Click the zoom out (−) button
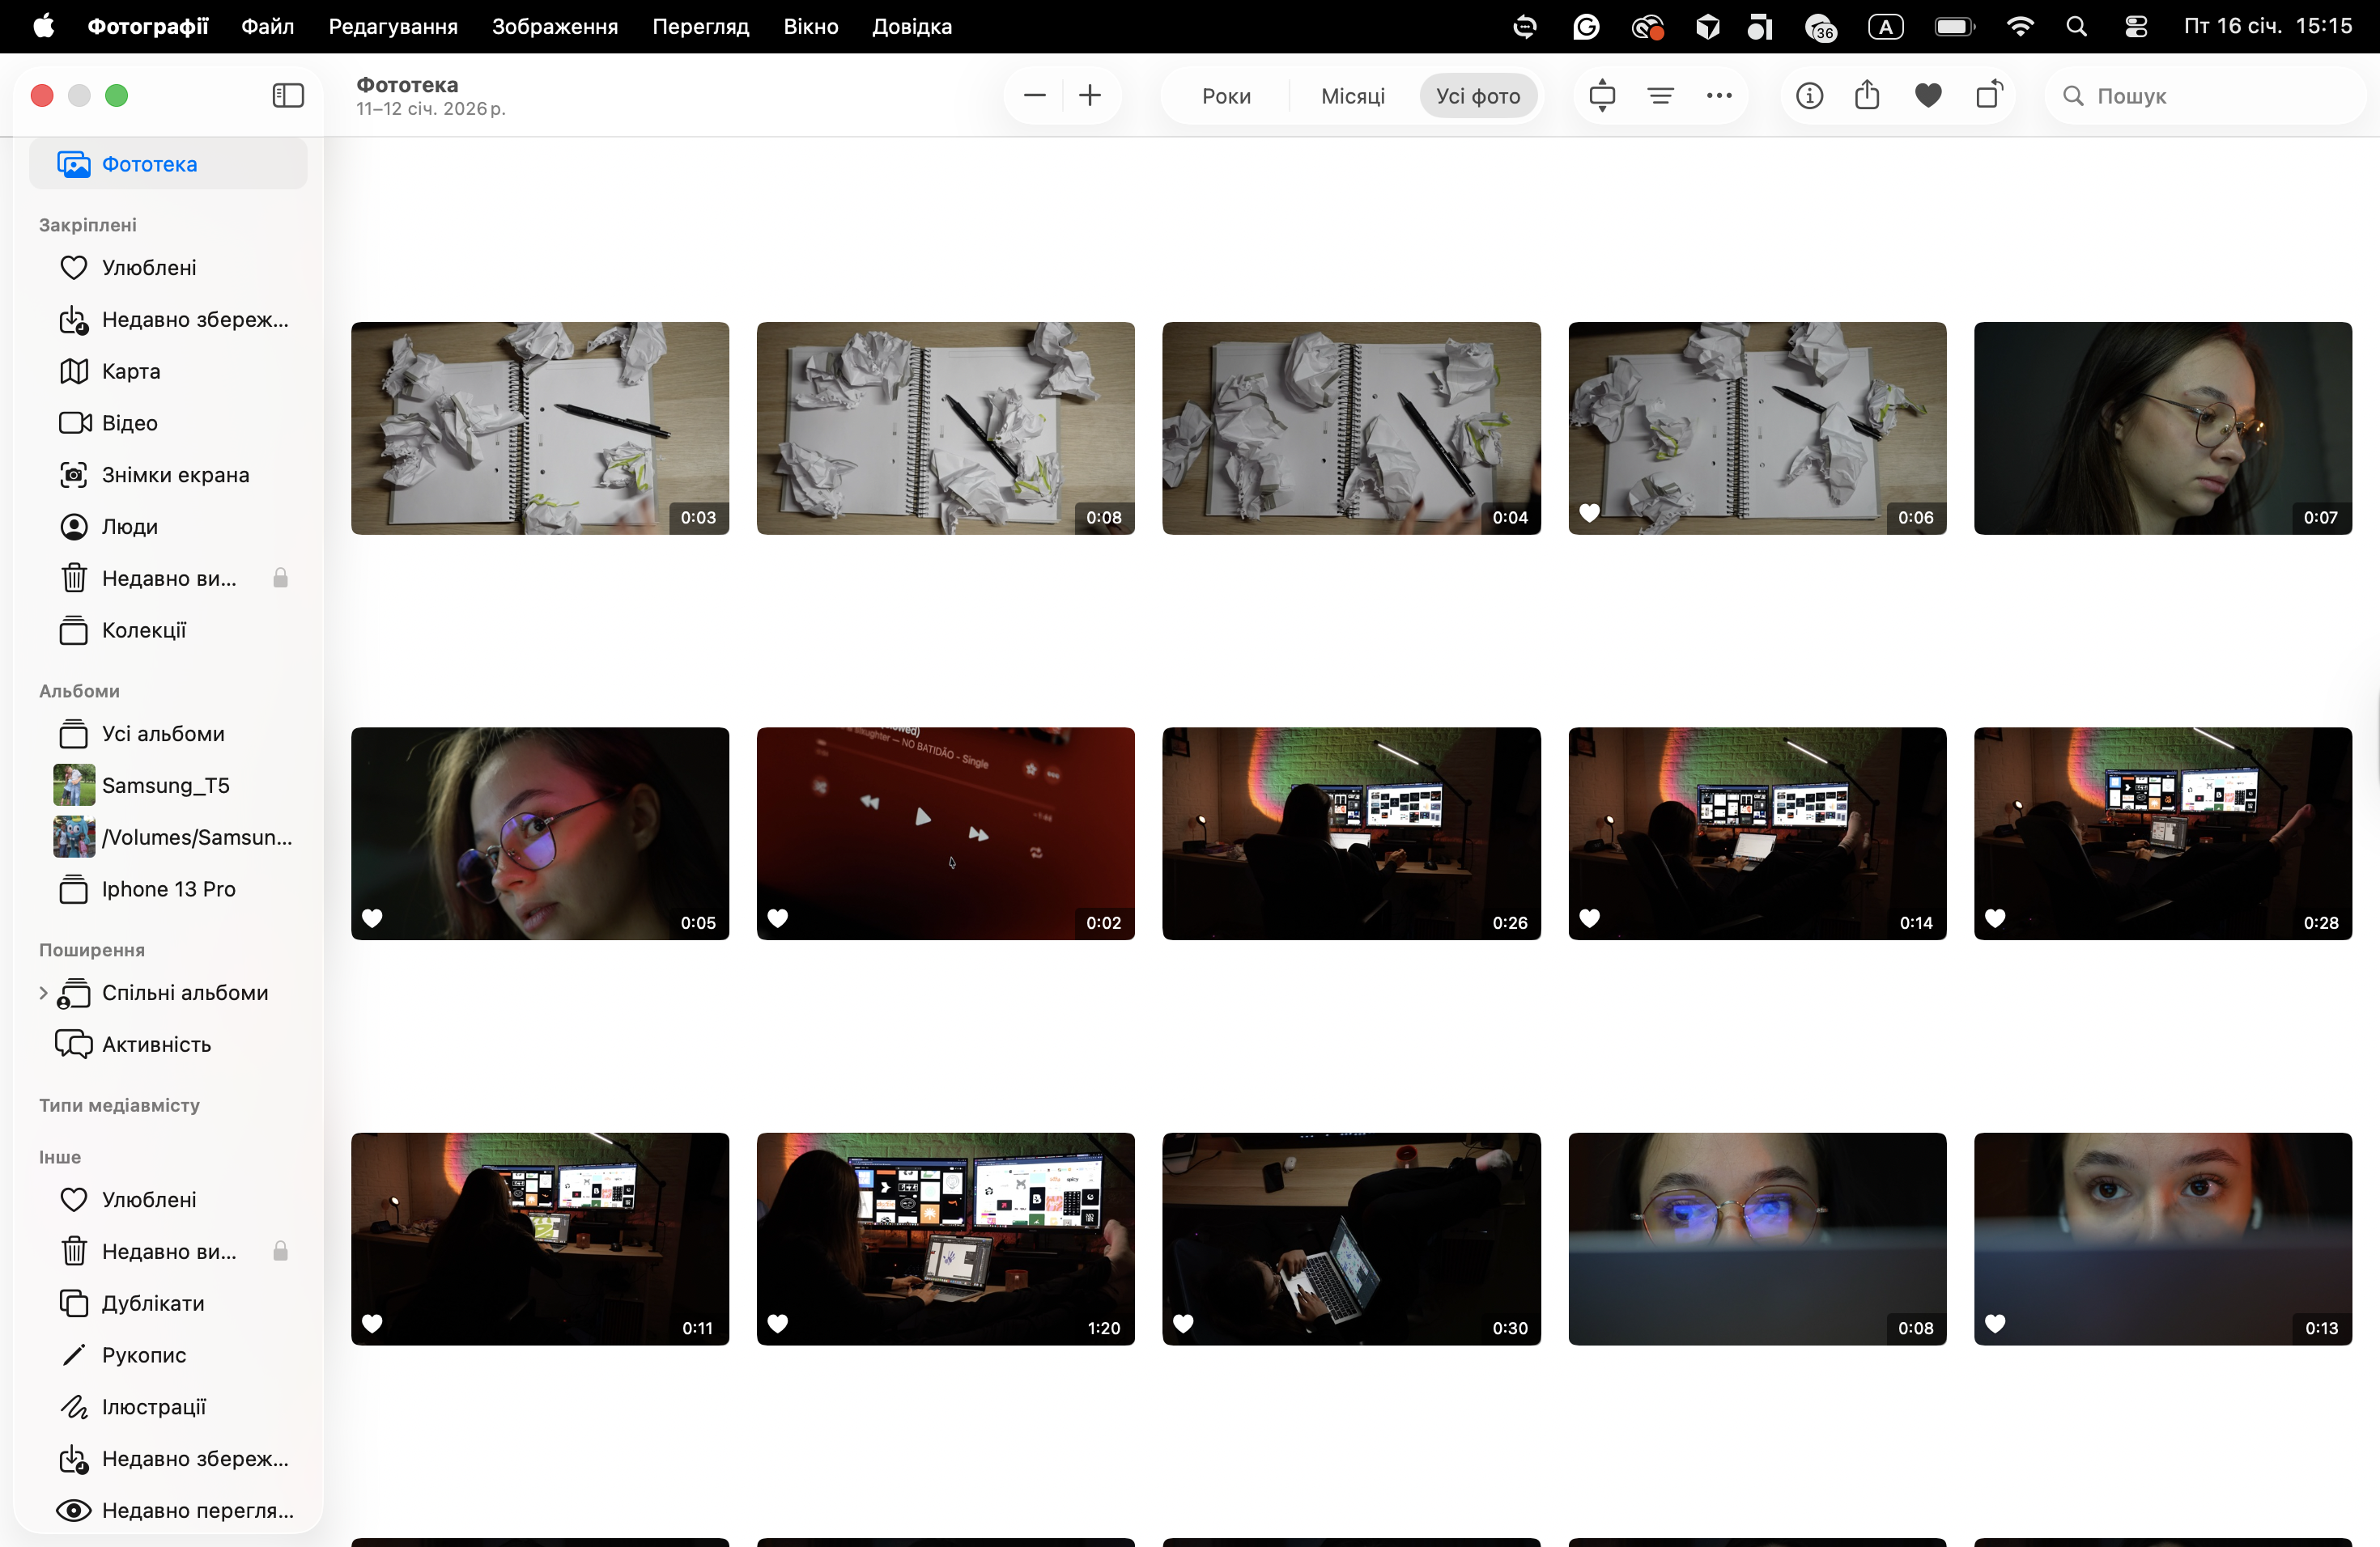2380x1547 pixels. 1034,95
